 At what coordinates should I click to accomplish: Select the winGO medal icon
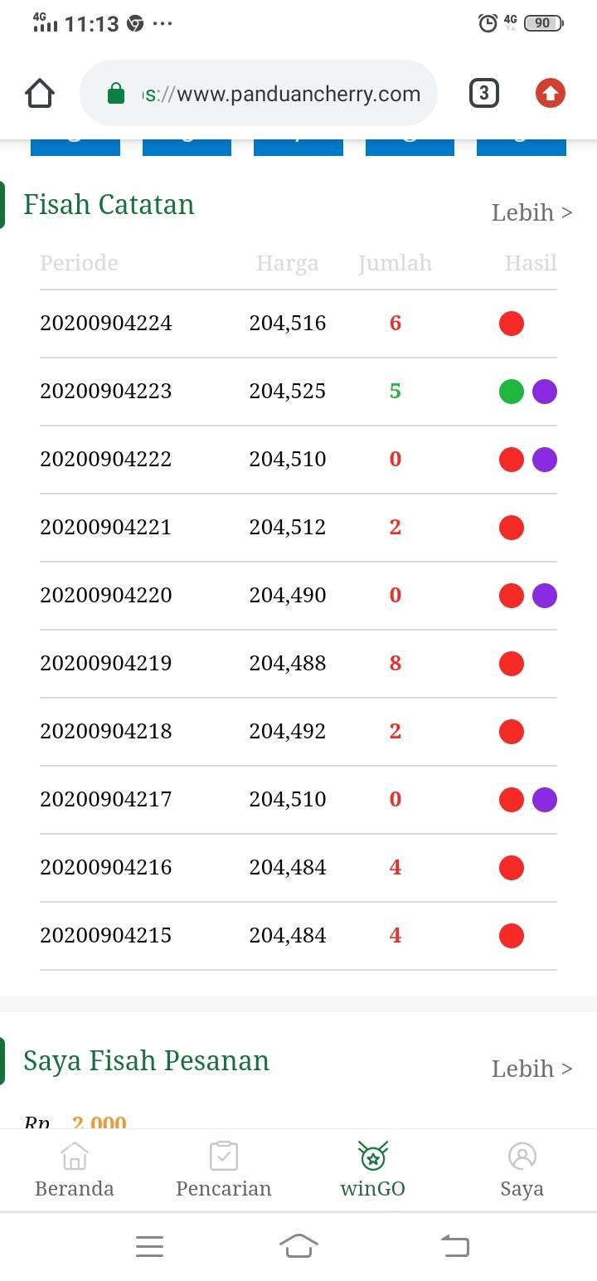[373, 1156]
